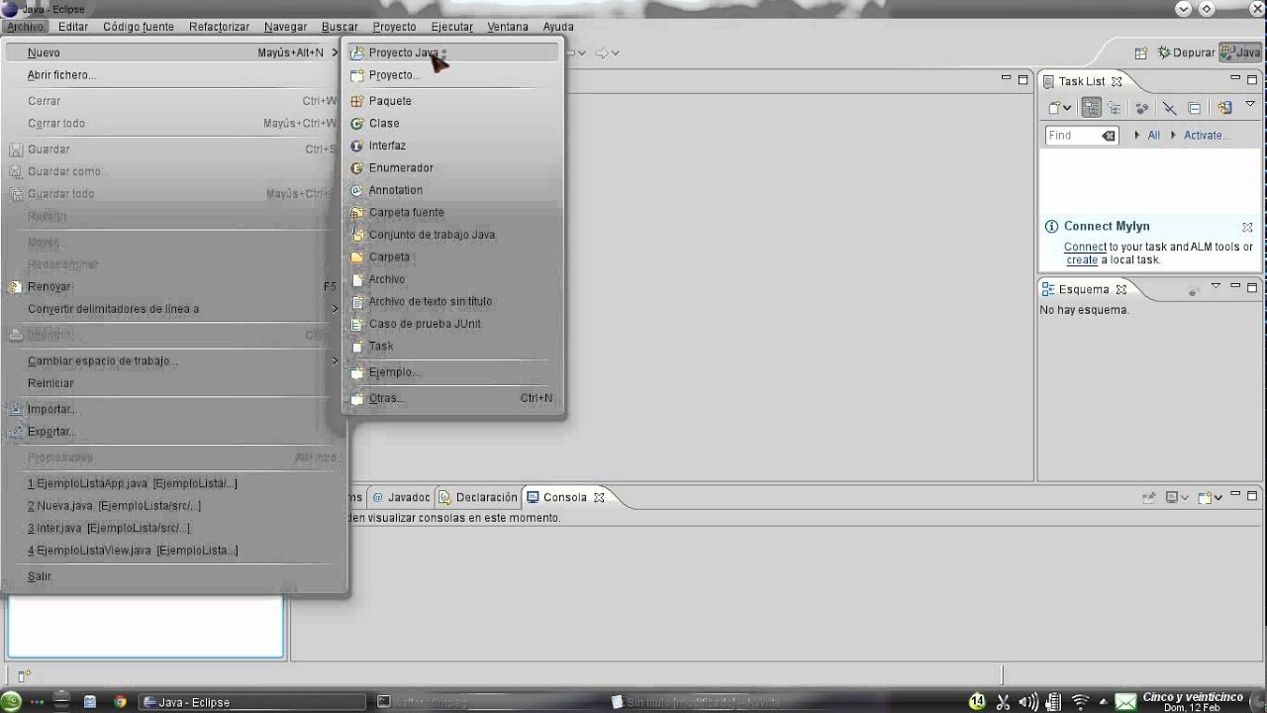Image resolution: width=1267 pixels, height=713 pixels.
Task: Open the Ejecutar menu
Action: tap(451, 27)
